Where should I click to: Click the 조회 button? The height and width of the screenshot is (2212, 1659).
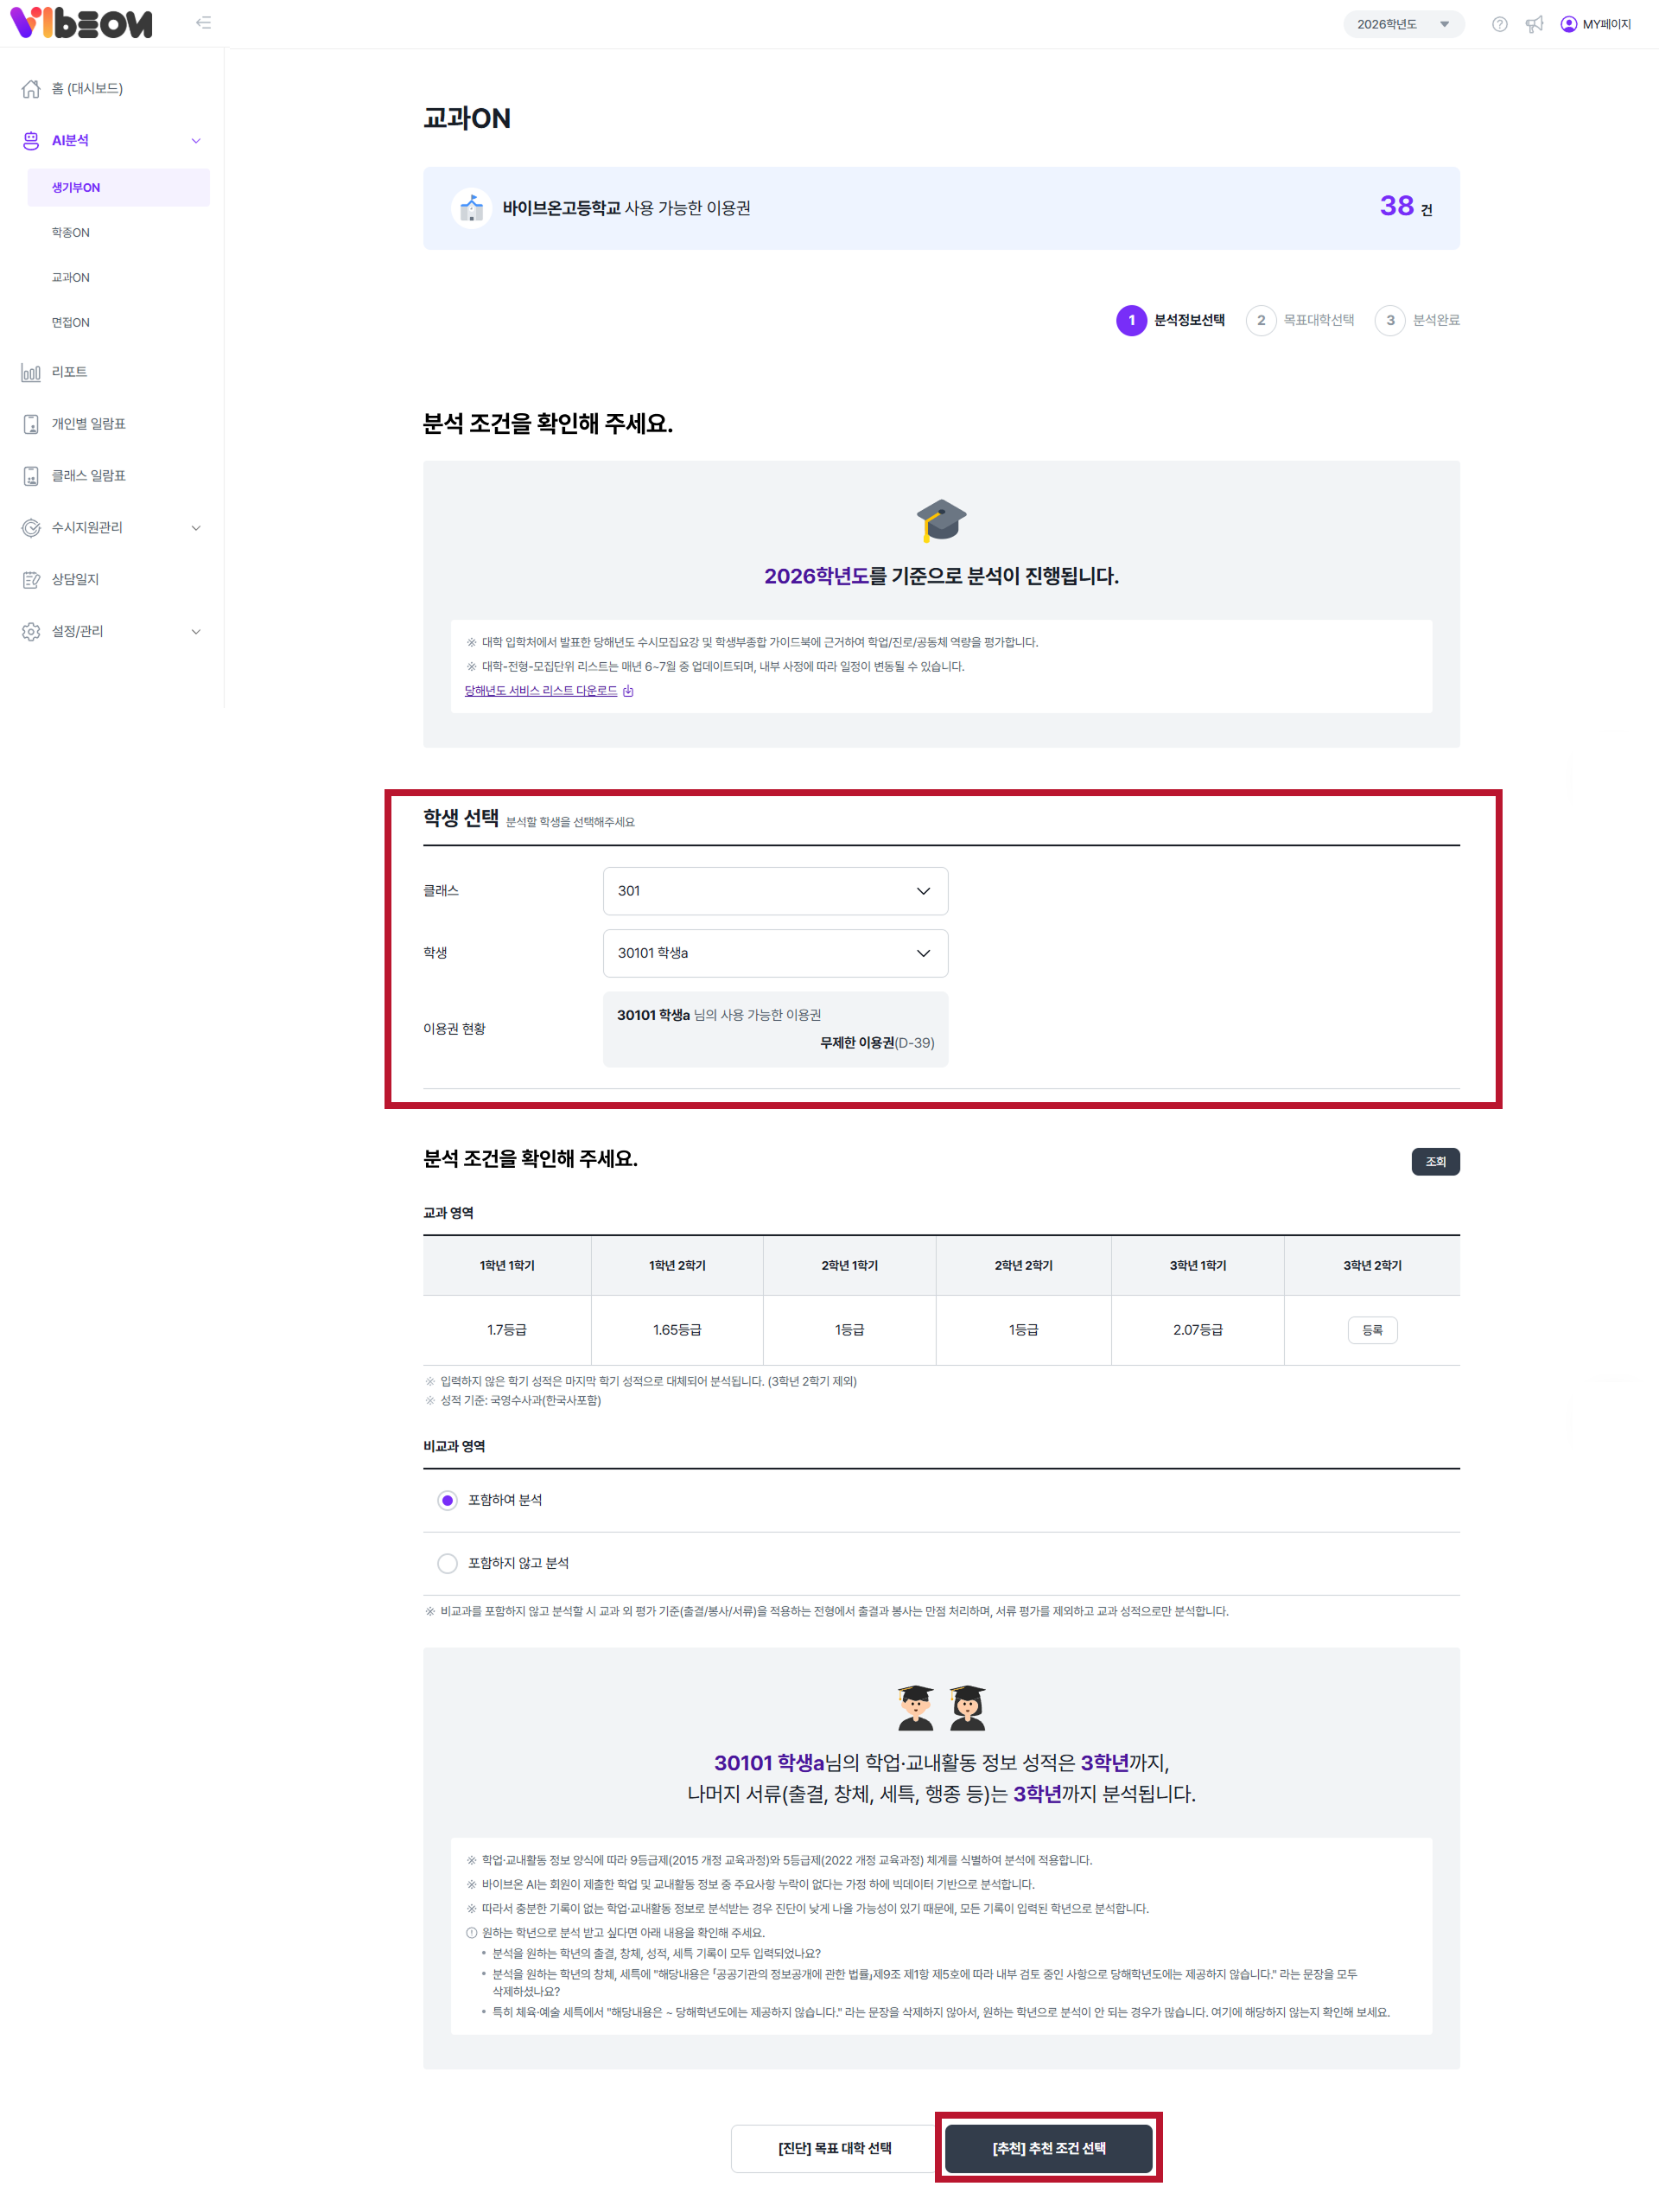1435,1162
